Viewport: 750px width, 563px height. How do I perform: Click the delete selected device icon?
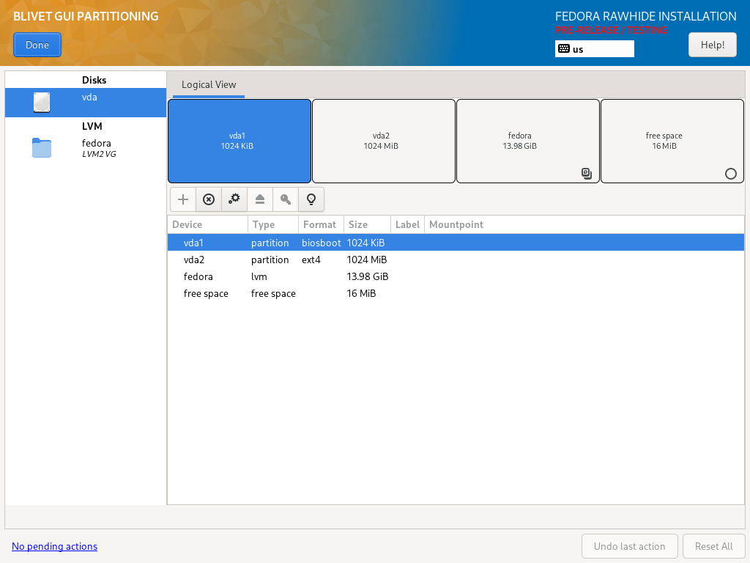click(209, 199)
